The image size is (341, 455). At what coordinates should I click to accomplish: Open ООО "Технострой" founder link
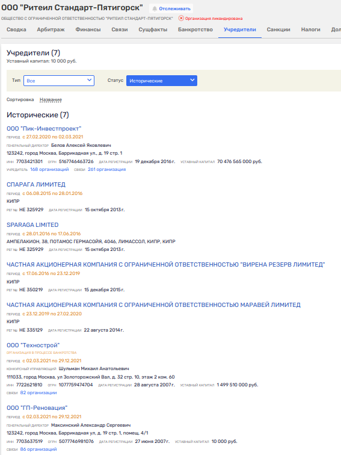click(33, 345)
